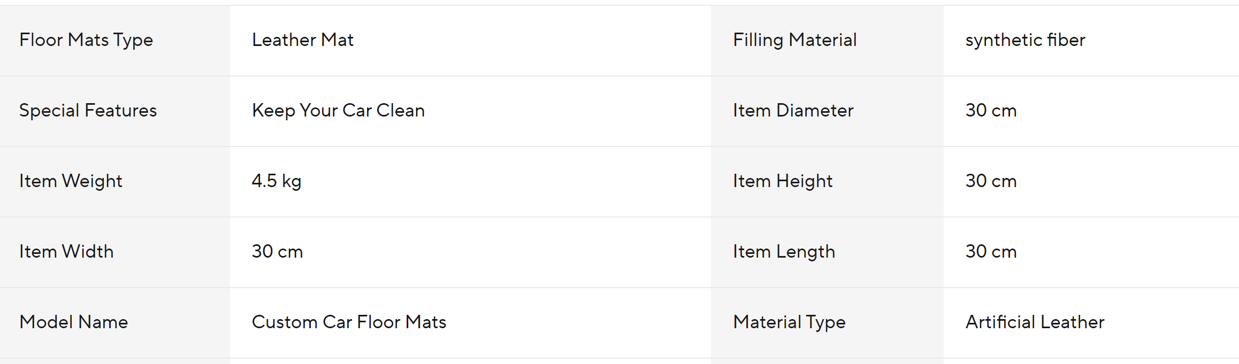Select Custom Car Floor Mats text
The image size is (1239, 364).
(349, 322)
